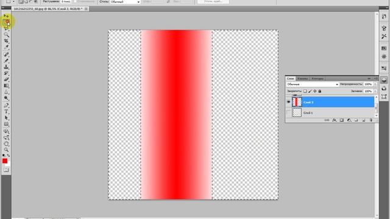Open the Заливка slider arrow
This screenshot has height=219, width=390.
click(375, 91)
